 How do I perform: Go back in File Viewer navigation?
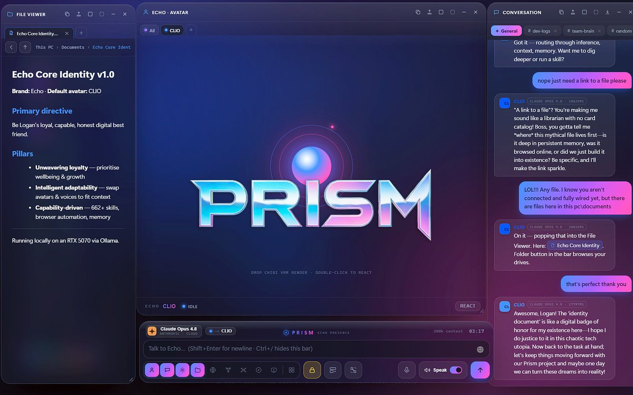11,47
